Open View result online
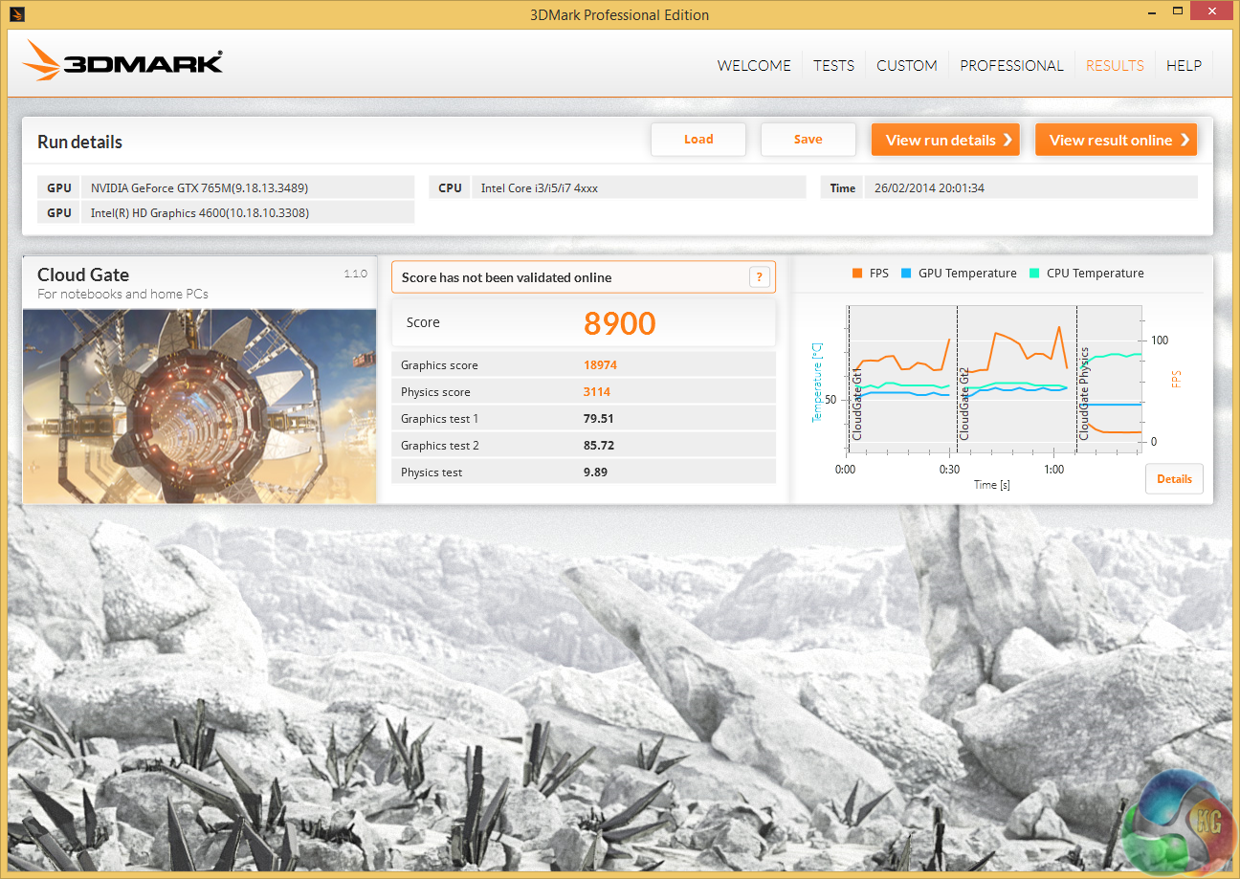Viewport: 1240px width, 879px height. coord(1116,140)
